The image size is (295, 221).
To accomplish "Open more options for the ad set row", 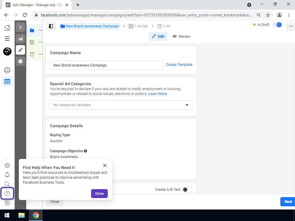I will [40, 42].
